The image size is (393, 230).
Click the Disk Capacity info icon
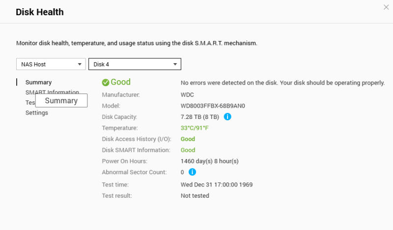pyautogui.click(x=227, y=116)
